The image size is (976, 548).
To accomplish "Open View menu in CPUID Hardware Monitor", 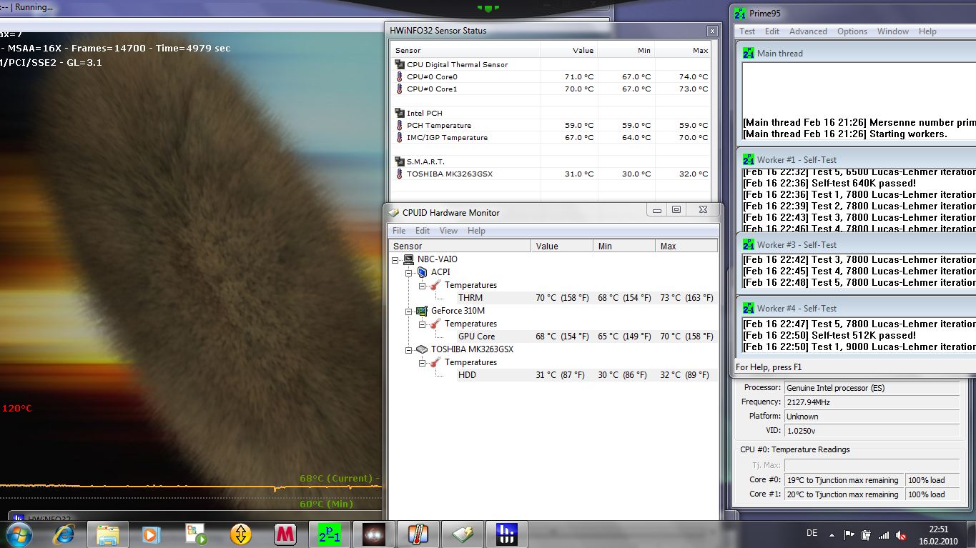I will tap(448, 231).
